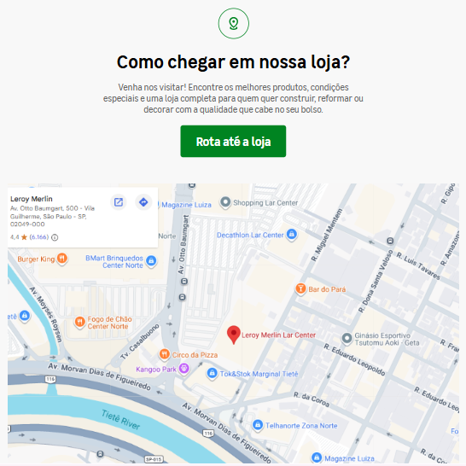Click the Fogo de Chão Center Norte marker
This screenshot has width=466, height=466.
point(79,322)
